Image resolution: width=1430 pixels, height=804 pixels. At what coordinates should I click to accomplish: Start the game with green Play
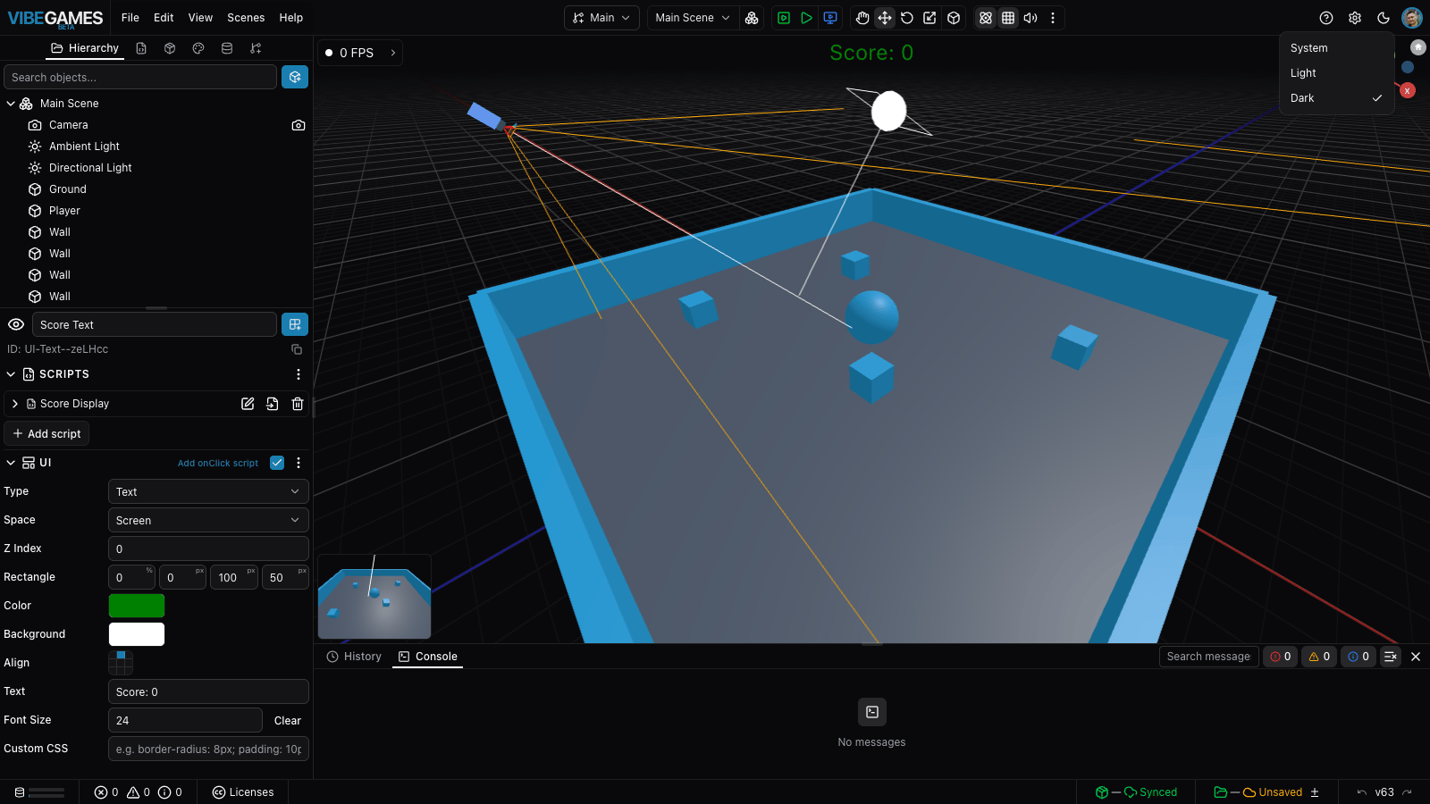point(806,18)
